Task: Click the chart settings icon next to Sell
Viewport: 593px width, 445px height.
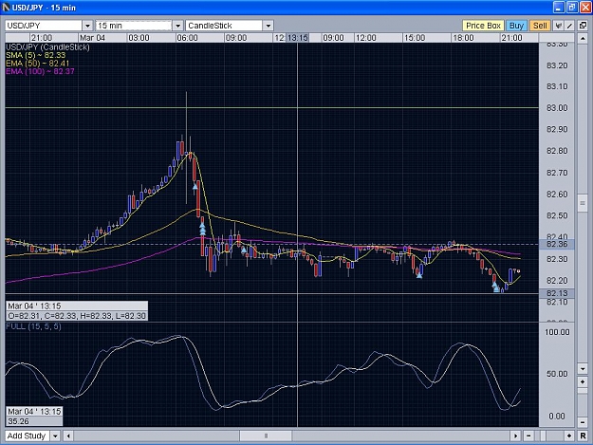Action: [558, 26]
